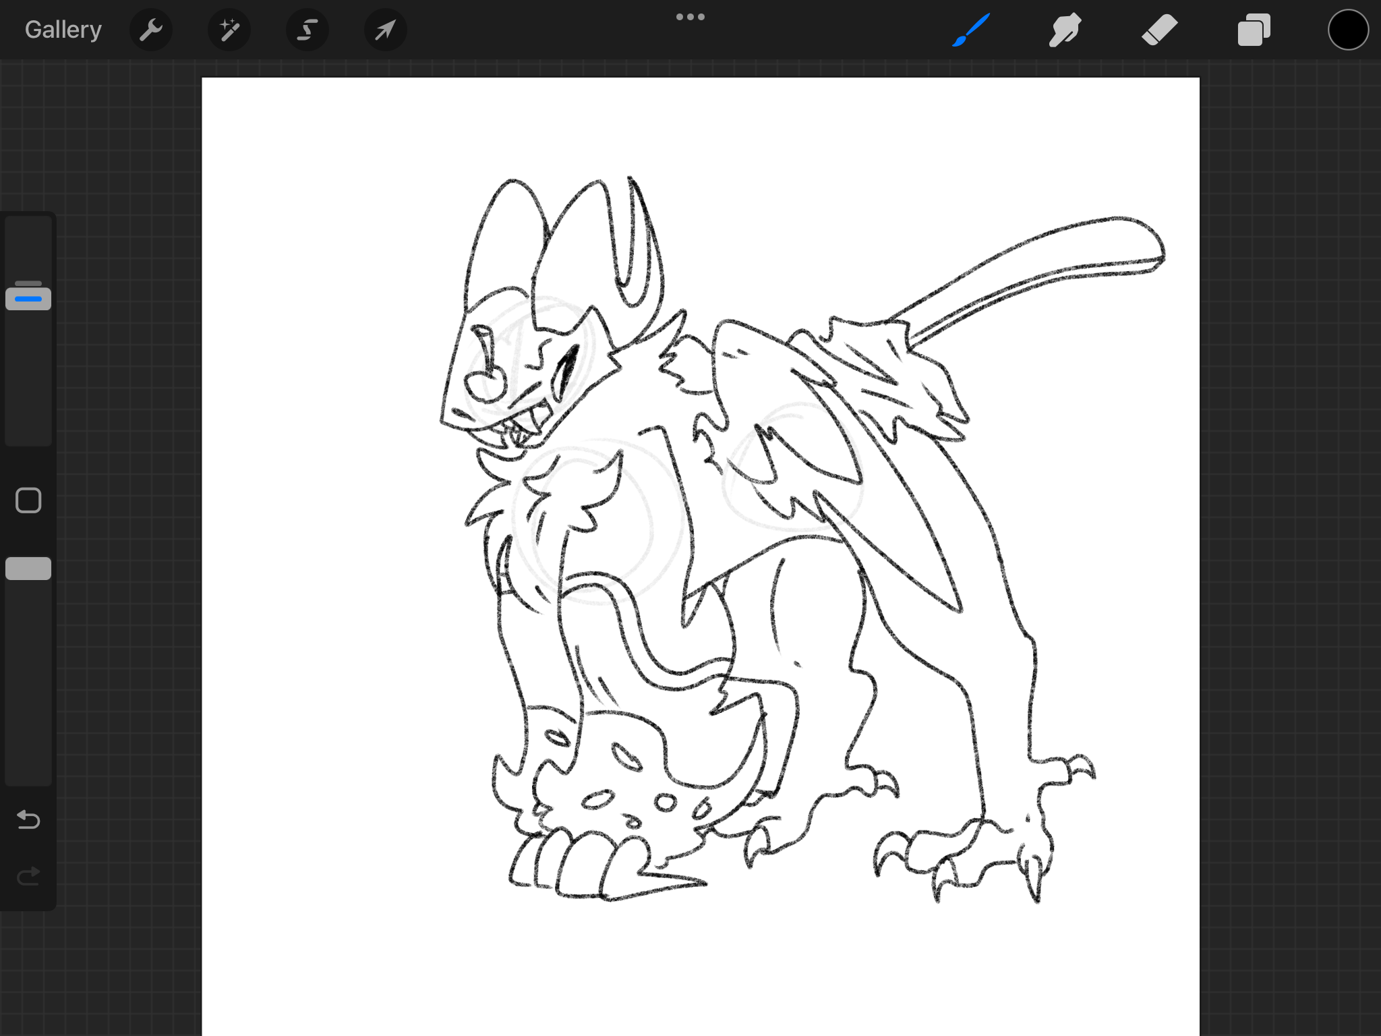Open the active color swatch

[x=1347, y=30]
